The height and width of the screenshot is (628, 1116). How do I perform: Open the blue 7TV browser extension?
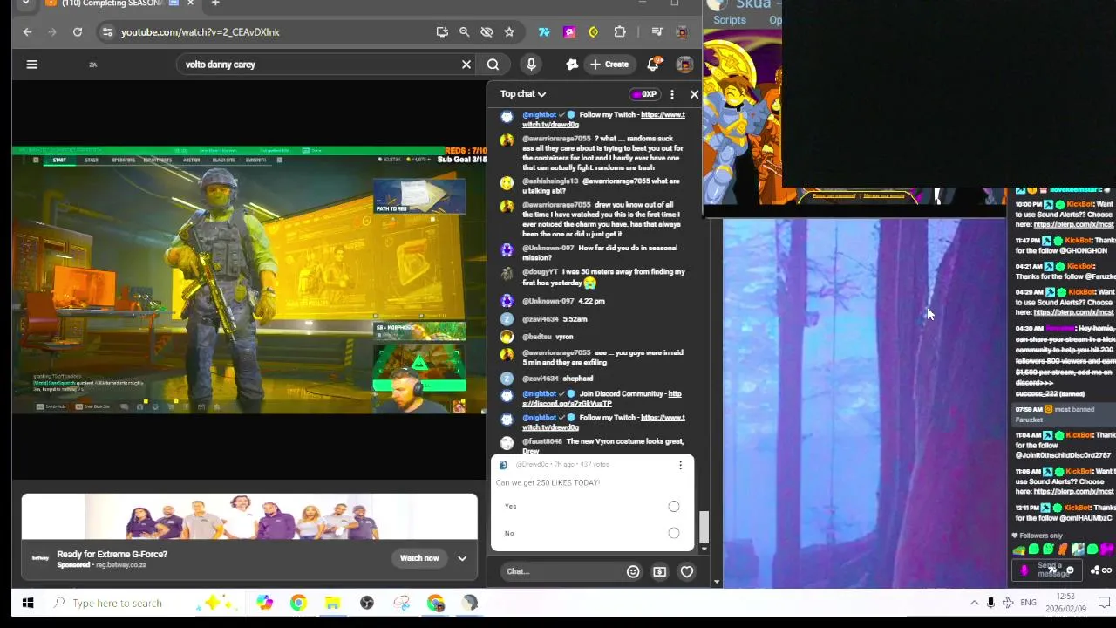(544, 32)
